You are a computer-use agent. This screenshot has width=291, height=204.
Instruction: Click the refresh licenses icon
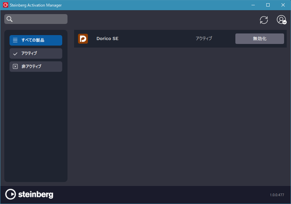pyautogui.click(x=264, y=20)
